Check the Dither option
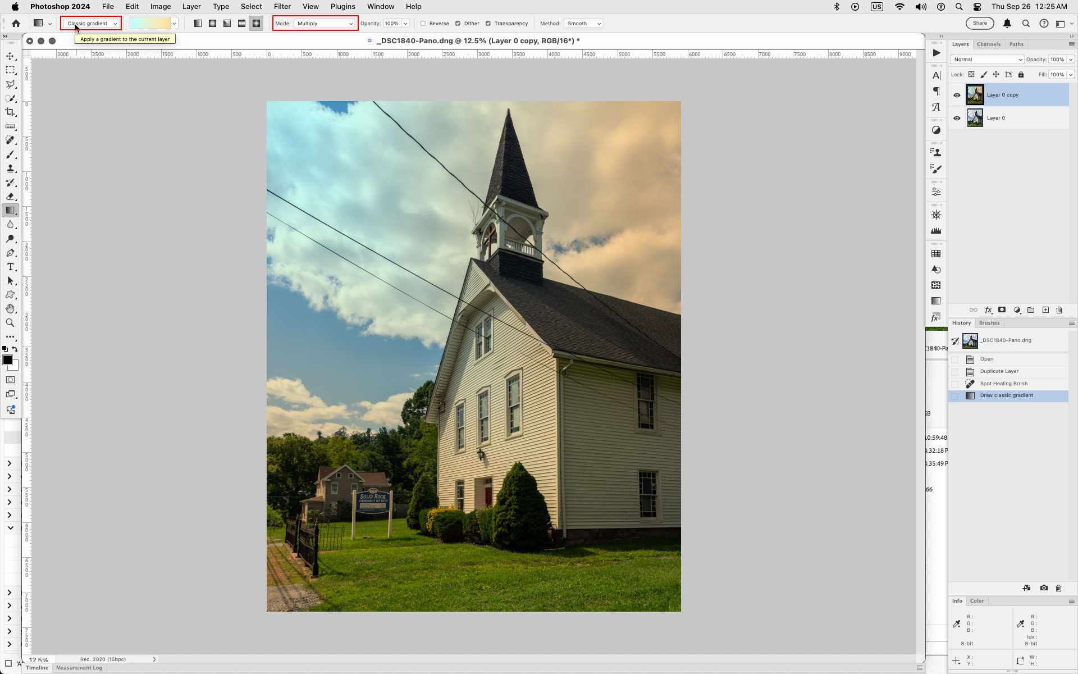1078x674 pixels. coord(458,24)
